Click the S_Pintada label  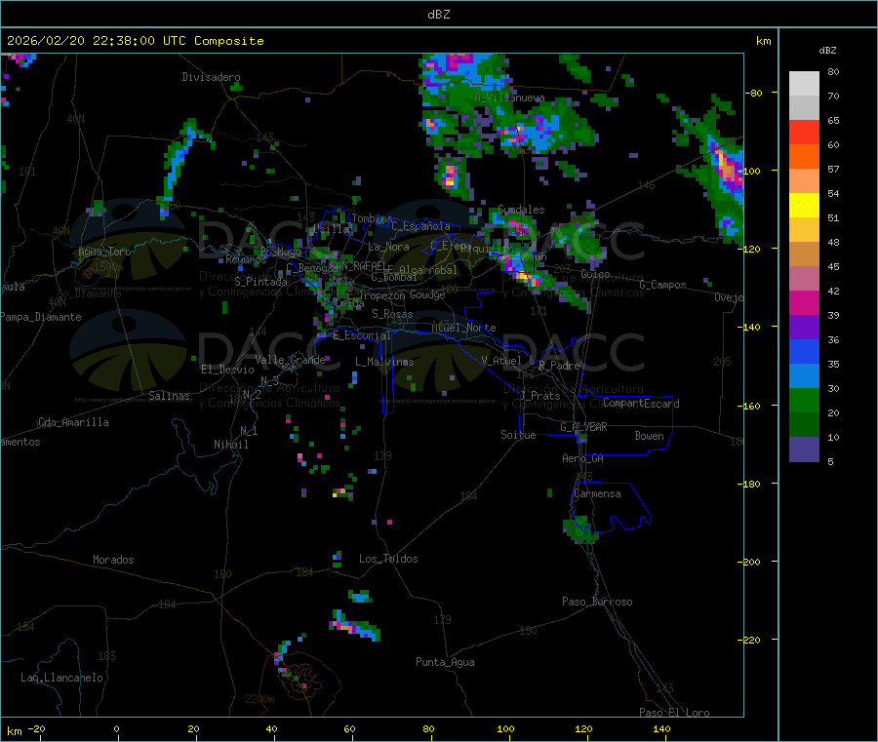(x=260, y=282)
